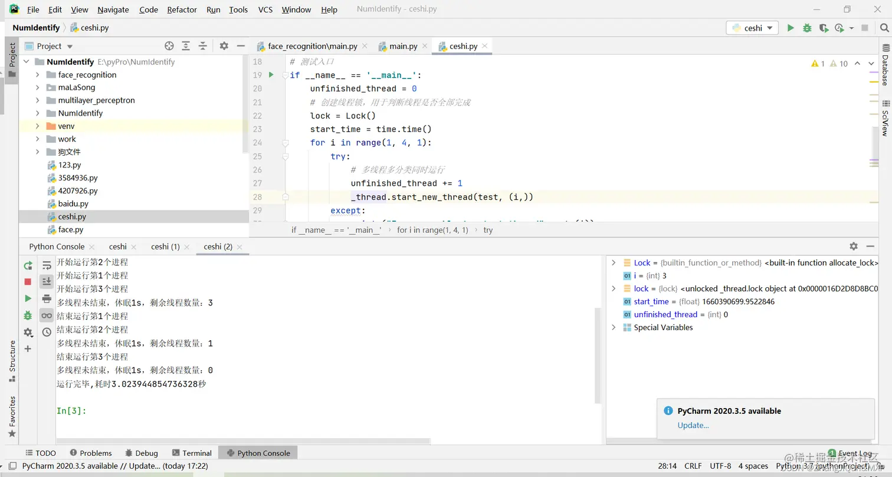The width and height of the screenshot is (892, 477).
Task: Fold the for loop at line 24
Action: (286, 143)
